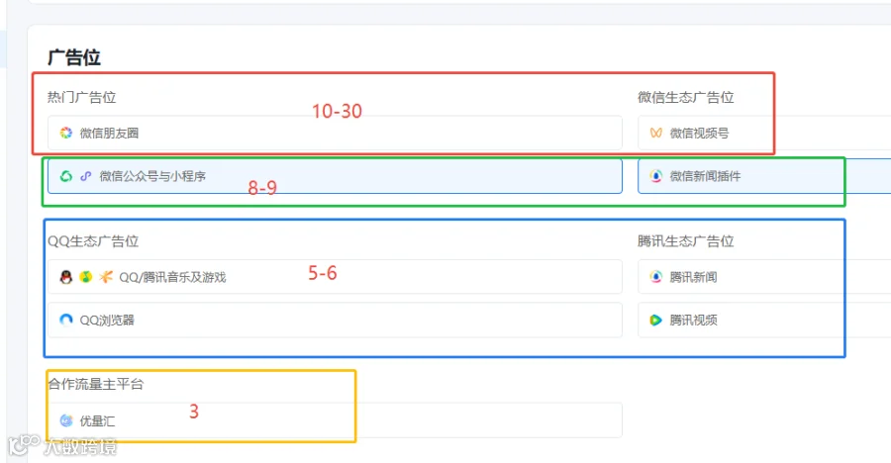Viewport: 891px width, 463px height.
Task: Select the 腾讯视频 placement option
Action: click(764, 320)
